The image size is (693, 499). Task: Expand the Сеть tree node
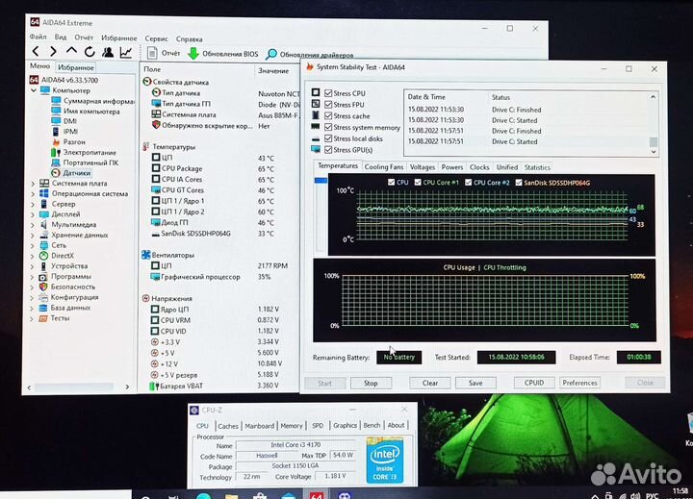click(x=33, y=245)
